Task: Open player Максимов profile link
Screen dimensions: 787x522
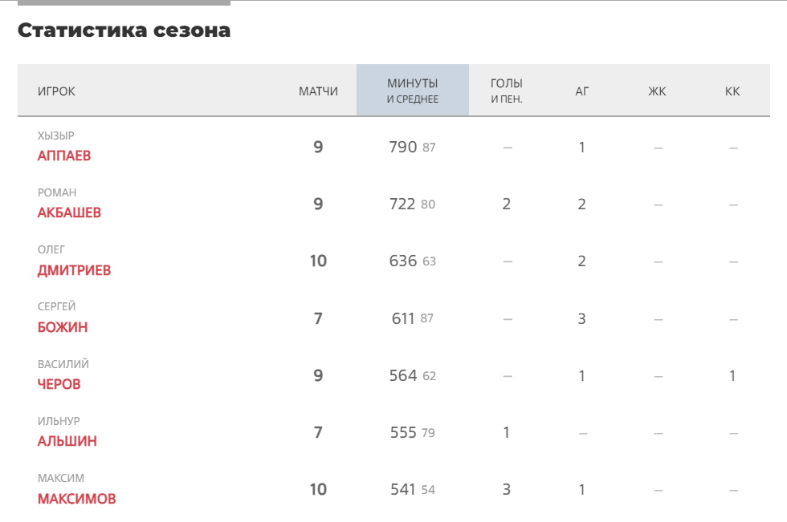Action: (77, 499)
